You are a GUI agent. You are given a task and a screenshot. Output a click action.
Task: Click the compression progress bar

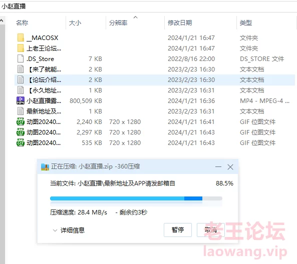[x=136, y=198]
